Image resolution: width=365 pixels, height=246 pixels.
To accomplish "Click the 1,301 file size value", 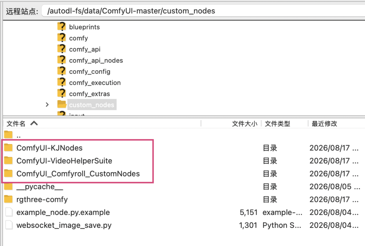I will coord(248,225).
